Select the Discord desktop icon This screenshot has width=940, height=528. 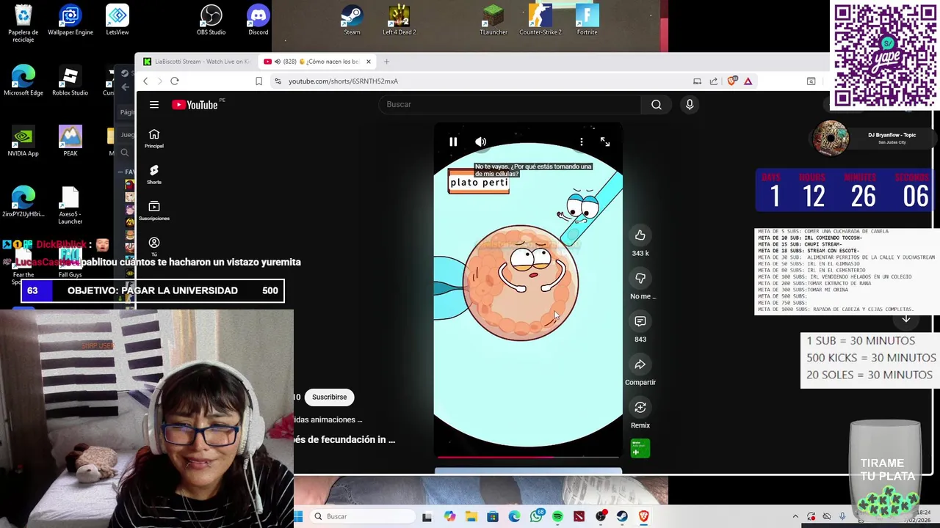tap(258, 21)
